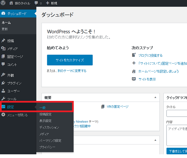Click the user silhouette icon beside ユーザー

[3, 91]
